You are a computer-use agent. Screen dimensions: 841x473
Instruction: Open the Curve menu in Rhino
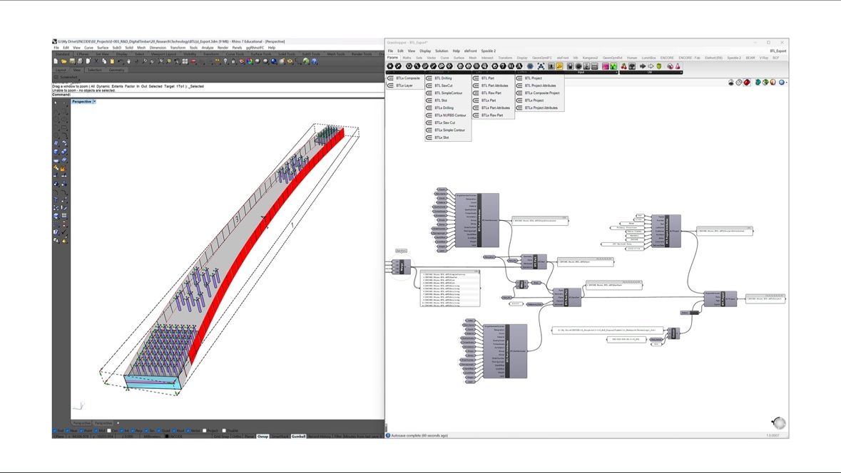88,48
